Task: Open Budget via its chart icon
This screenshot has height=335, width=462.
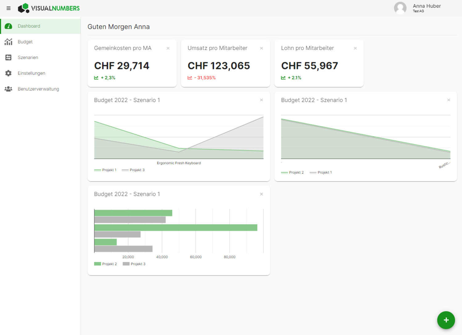Action: 8,42
